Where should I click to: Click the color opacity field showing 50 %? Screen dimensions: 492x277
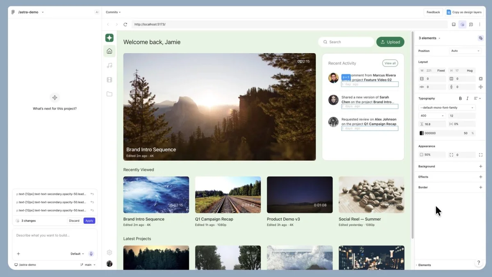(x=468, y=133)
